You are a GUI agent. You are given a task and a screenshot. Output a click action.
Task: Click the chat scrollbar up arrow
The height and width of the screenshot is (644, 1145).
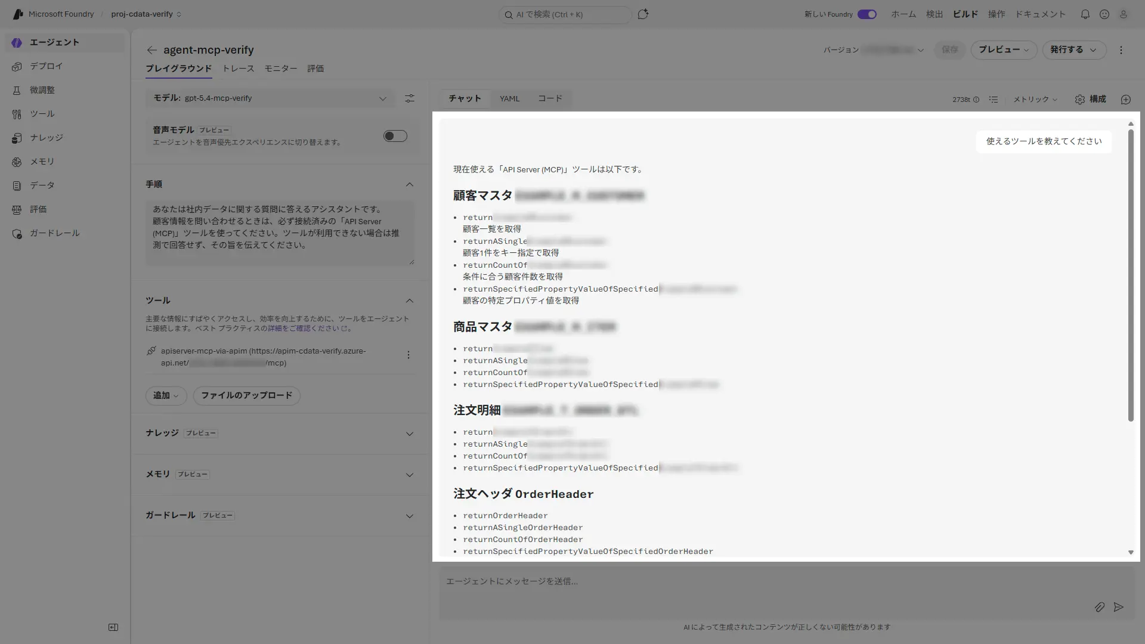(x=1131, y=124)
